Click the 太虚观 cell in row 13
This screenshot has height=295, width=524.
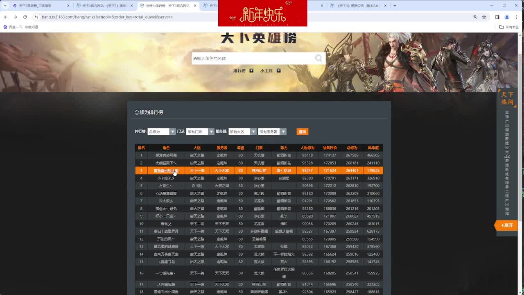pyautogui.click(x=259, y=247)
